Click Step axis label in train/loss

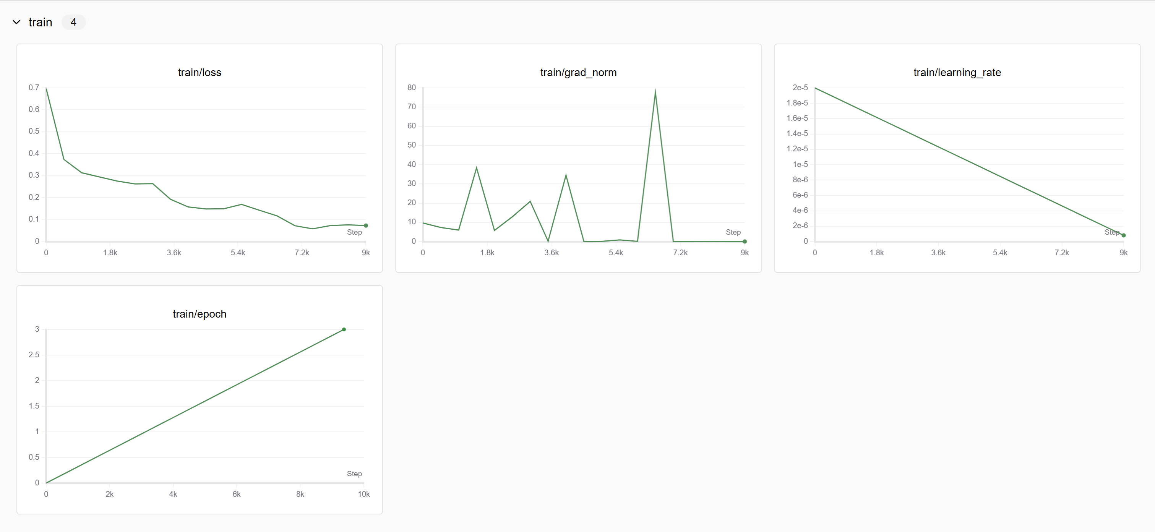[354, 232]
